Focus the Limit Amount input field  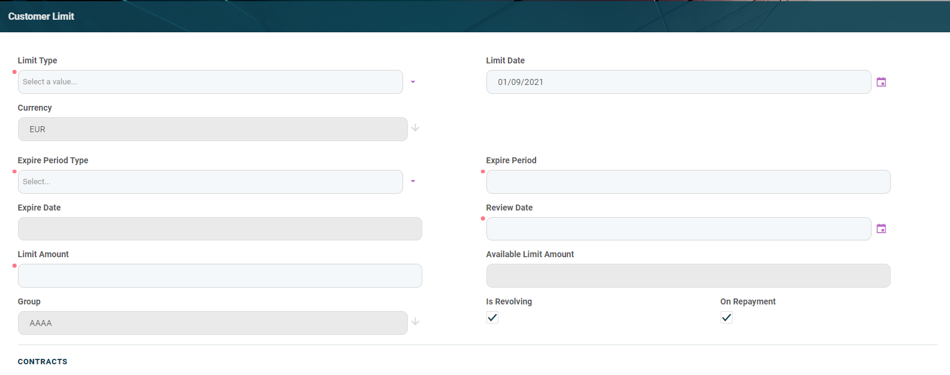[220, 276]
